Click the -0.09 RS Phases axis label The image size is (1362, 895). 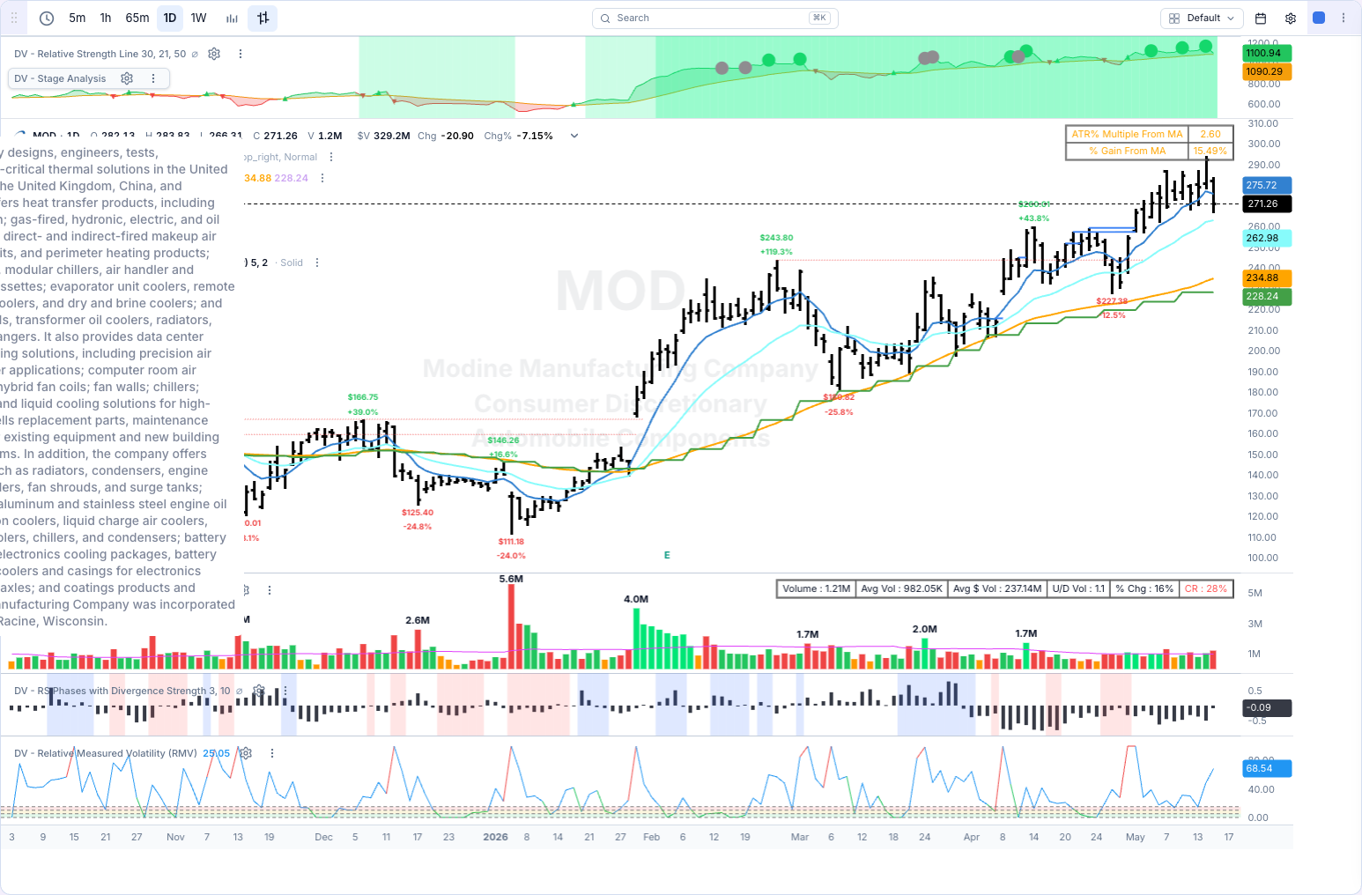[x=1268, y=707]
